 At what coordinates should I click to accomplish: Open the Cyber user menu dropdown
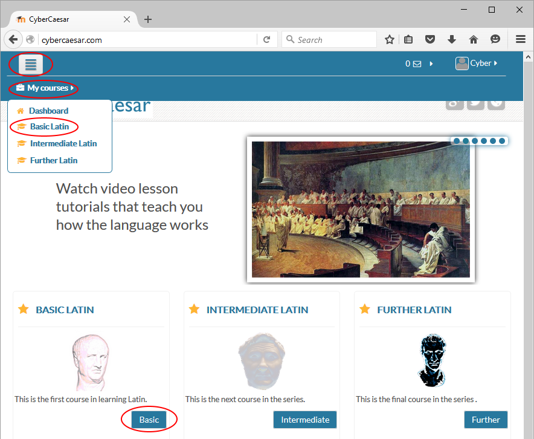pyautogui.click(x=484, y=63)
